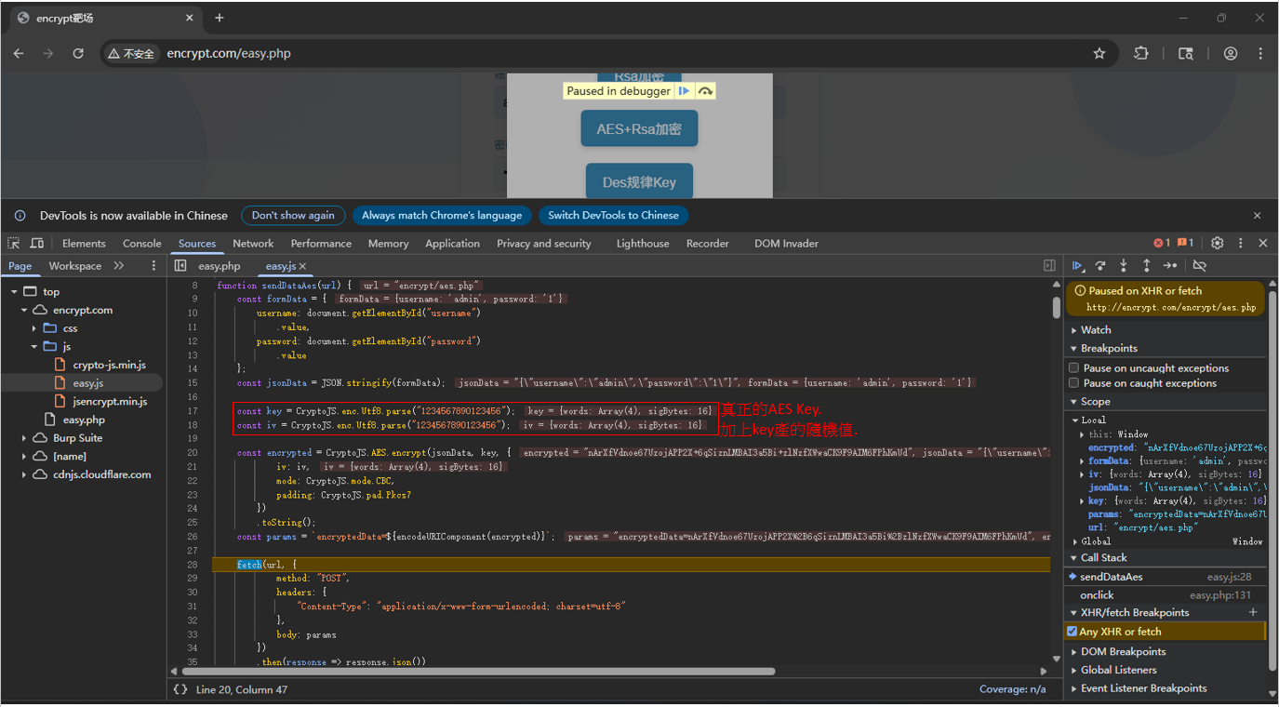Deactivate breakpoints icon
The image size is (1279, 707).
[1200, 266]
